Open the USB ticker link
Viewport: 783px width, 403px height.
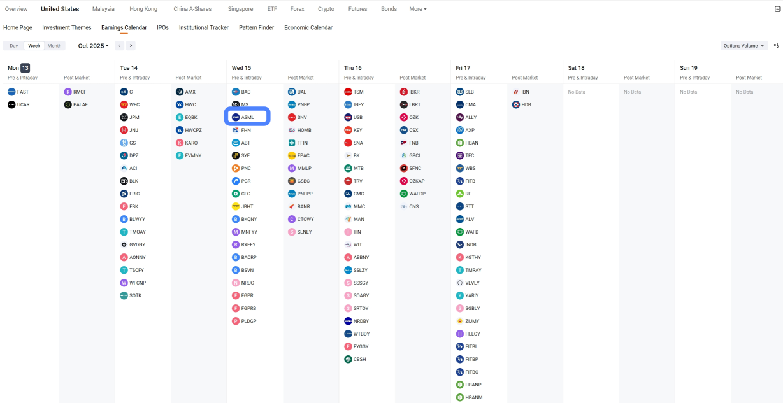pos(358,117)
